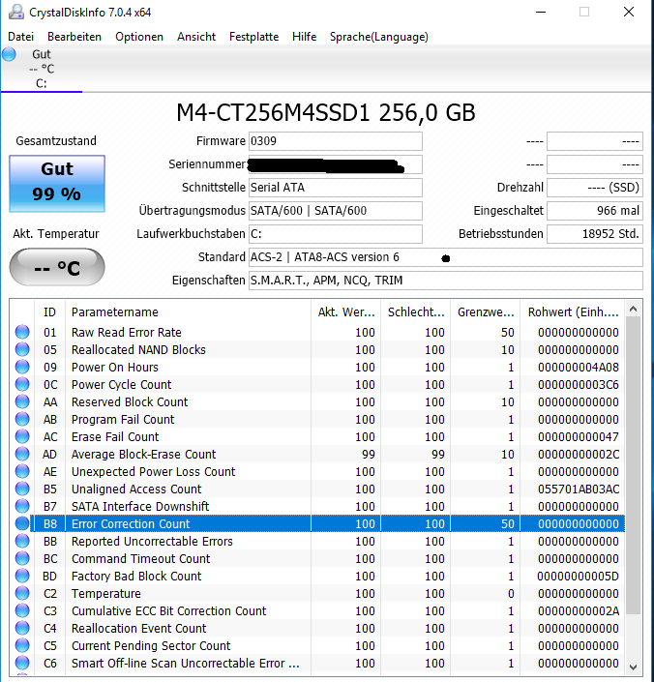Select the Power On Hours row name
The image size is (654, 682).
coord(115,367)
